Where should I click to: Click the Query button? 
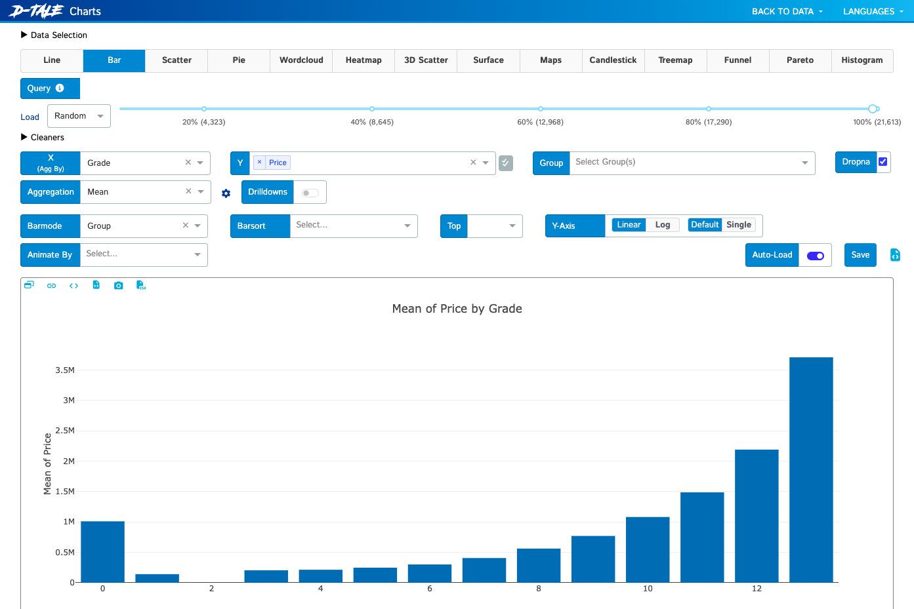pyautogui.click(x=50, y=88)
